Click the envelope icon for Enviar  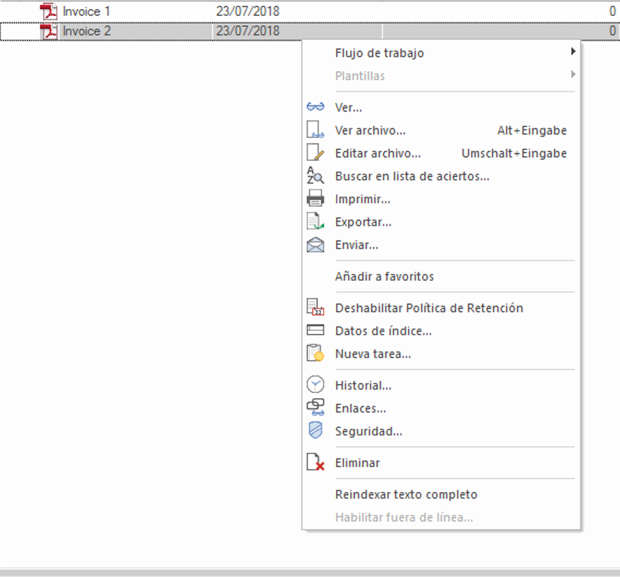click(315, 245)
